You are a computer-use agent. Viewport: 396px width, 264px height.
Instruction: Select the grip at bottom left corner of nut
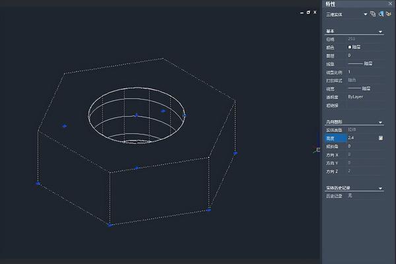coord(38,183)
